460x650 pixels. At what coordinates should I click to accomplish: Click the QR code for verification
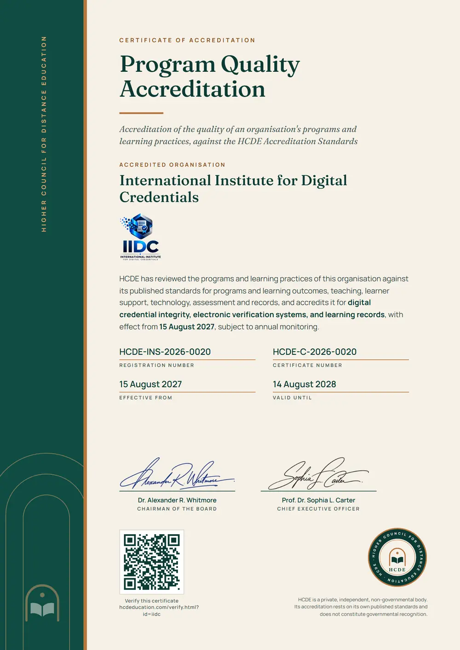coord(152,562)
